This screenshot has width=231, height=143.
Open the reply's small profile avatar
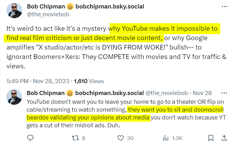click(x=14, y=97)
